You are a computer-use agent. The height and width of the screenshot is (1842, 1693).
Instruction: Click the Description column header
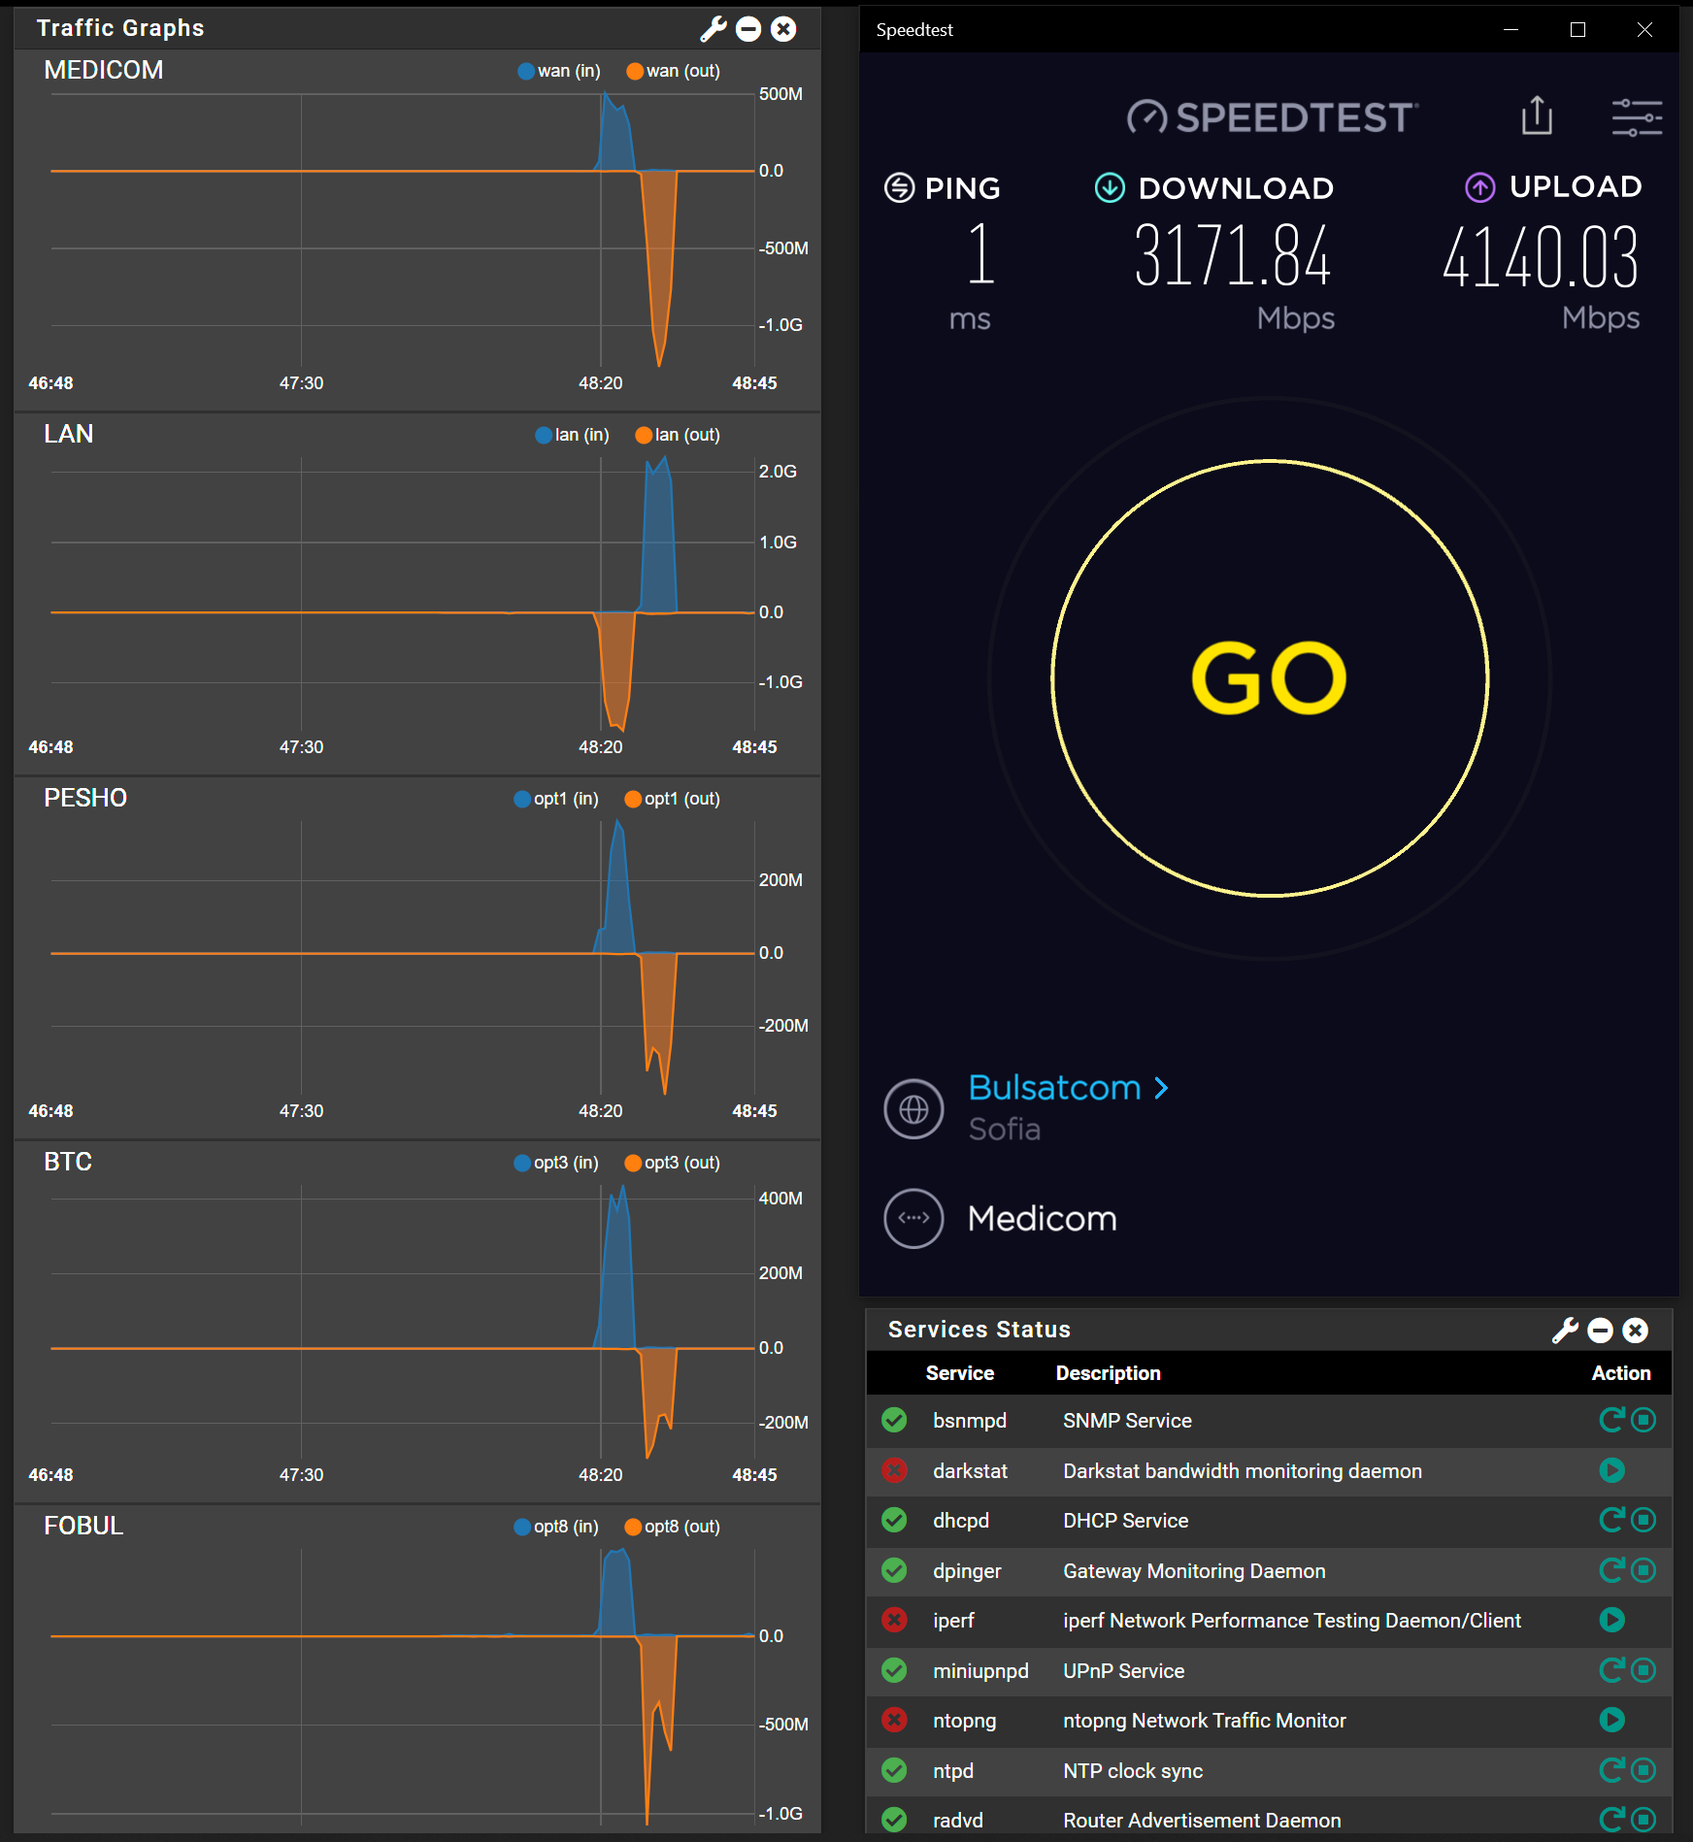pyautogui.click(x=1108, y=1373)
